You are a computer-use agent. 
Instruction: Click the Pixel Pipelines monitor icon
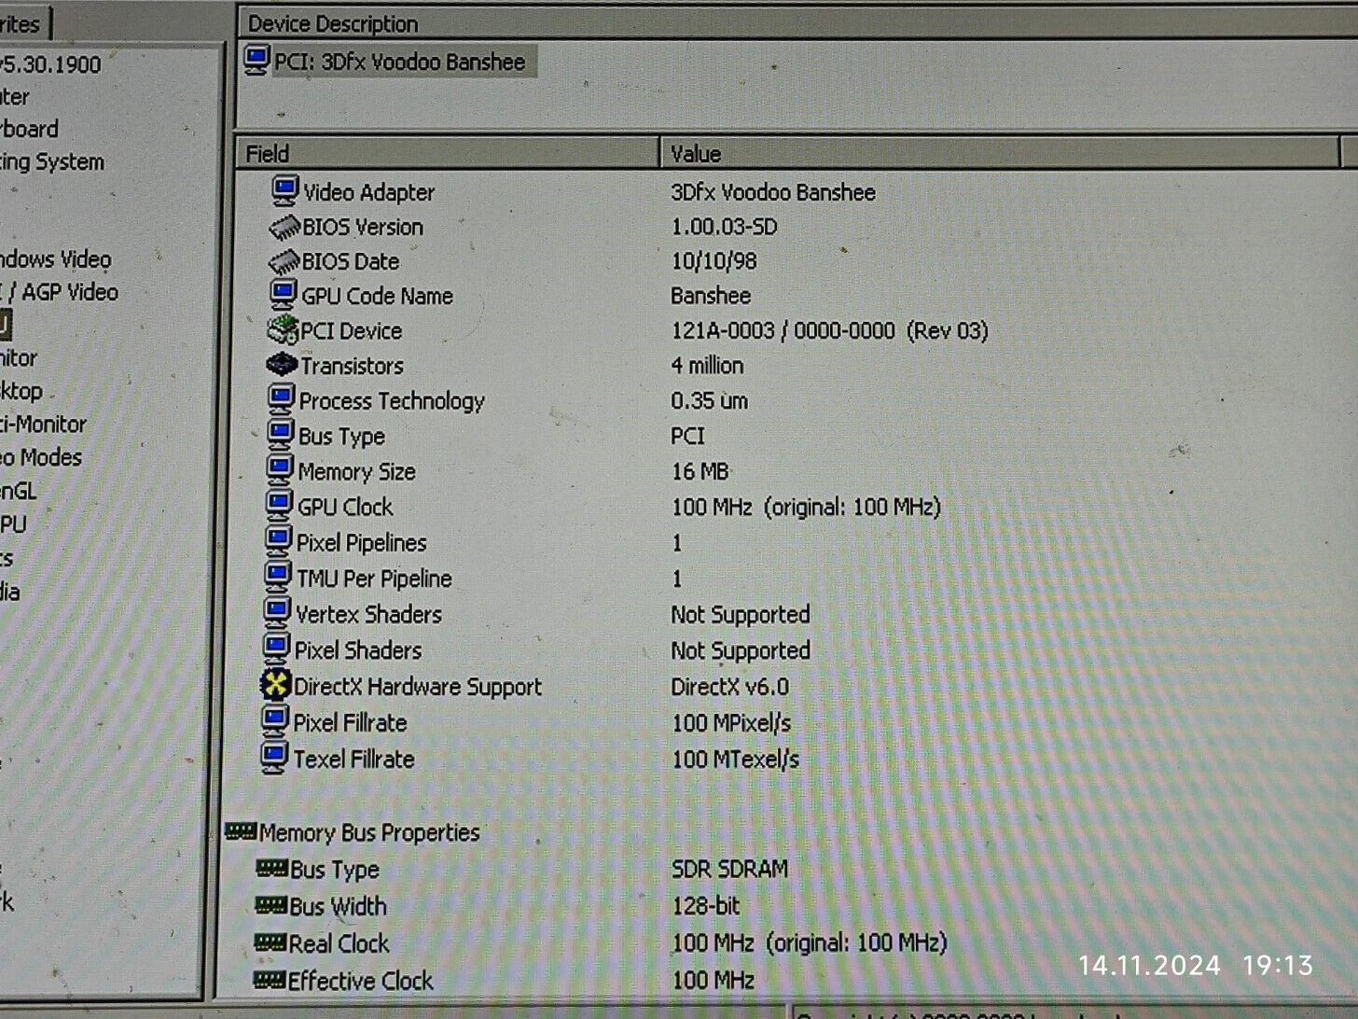point(278,541)
